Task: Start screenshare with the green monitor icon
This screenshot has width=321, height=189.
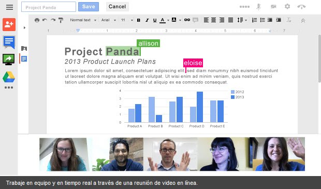Action: (x=9, y=60)
